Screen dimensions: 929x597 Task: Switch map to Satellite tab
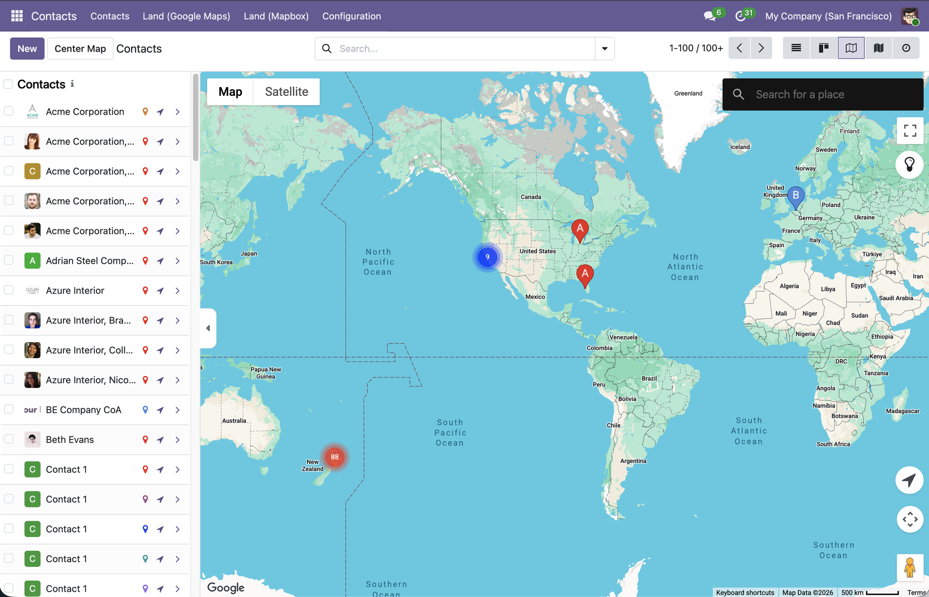click(x=286, y=91)
